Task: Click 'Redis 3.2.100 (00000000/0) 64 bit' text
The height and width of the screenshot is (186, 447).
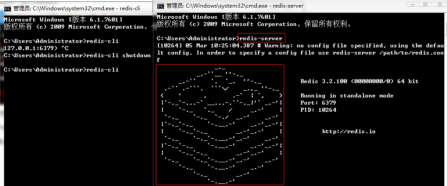Action: point(359,81)
